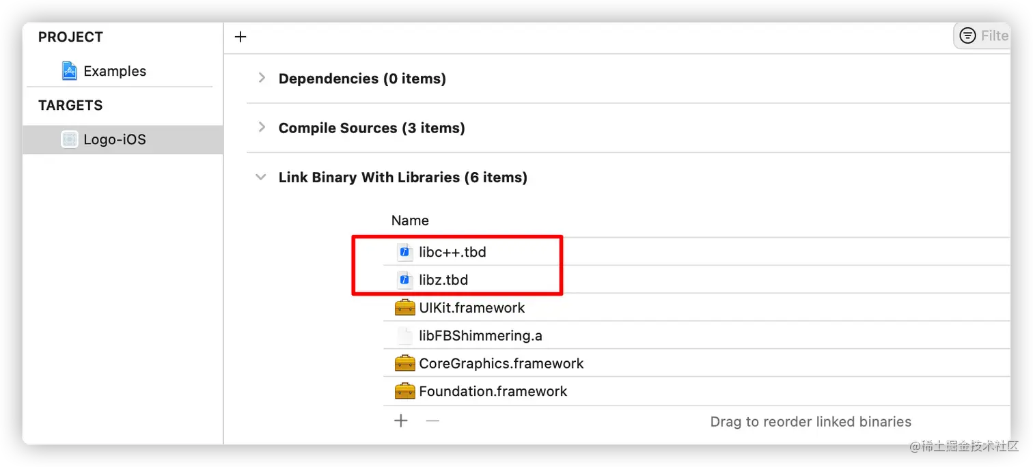1033x467 pixels.
Task: Click the Examples project file icon
Action: (x=69, y=71)
